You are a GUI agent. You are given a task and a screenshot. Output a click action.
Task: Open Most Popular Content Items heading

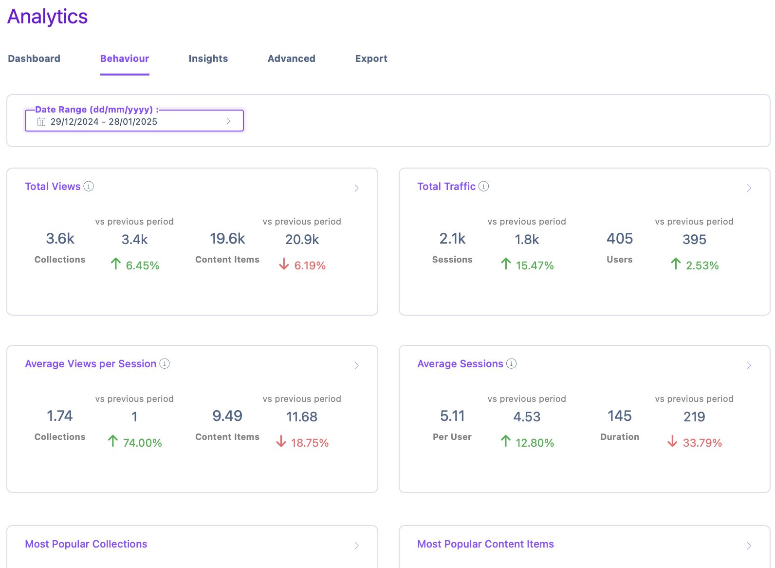coord(485,544)
